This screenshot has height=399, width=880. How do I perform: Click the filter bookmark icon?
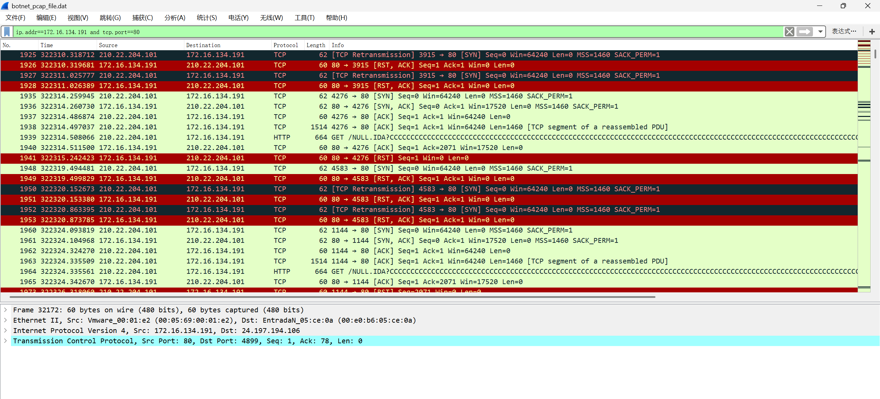click(7, 32)
